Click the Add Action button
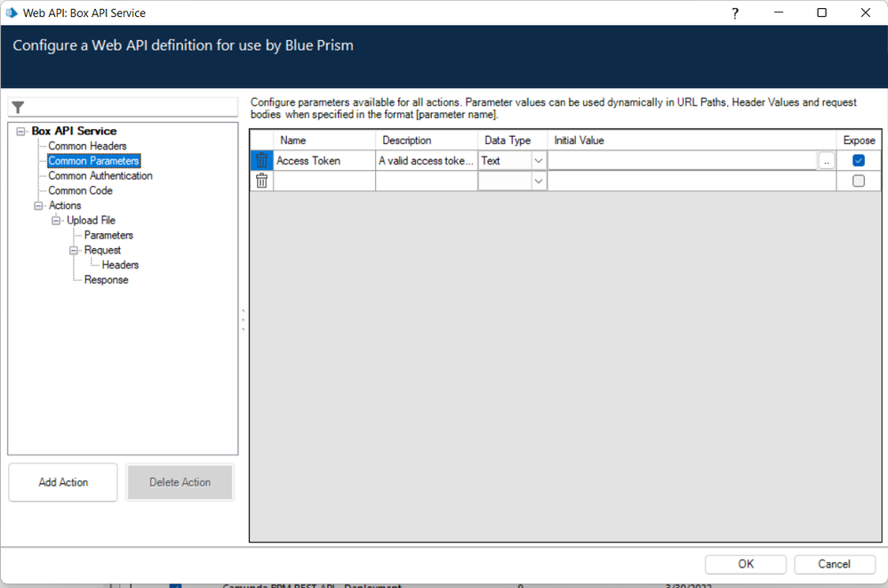 tap(63, 482)
